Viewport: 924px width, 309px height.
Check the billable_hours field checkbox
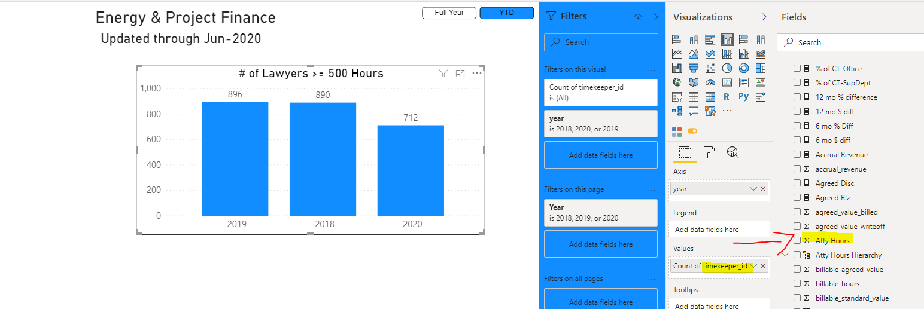797,283
